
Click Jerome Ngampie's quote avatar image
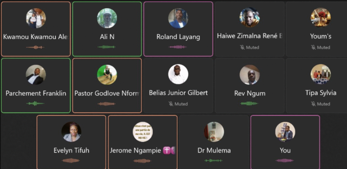pos(143,132)
